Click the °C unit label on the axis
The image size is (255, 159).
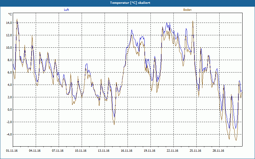click(x=10, y=14)
